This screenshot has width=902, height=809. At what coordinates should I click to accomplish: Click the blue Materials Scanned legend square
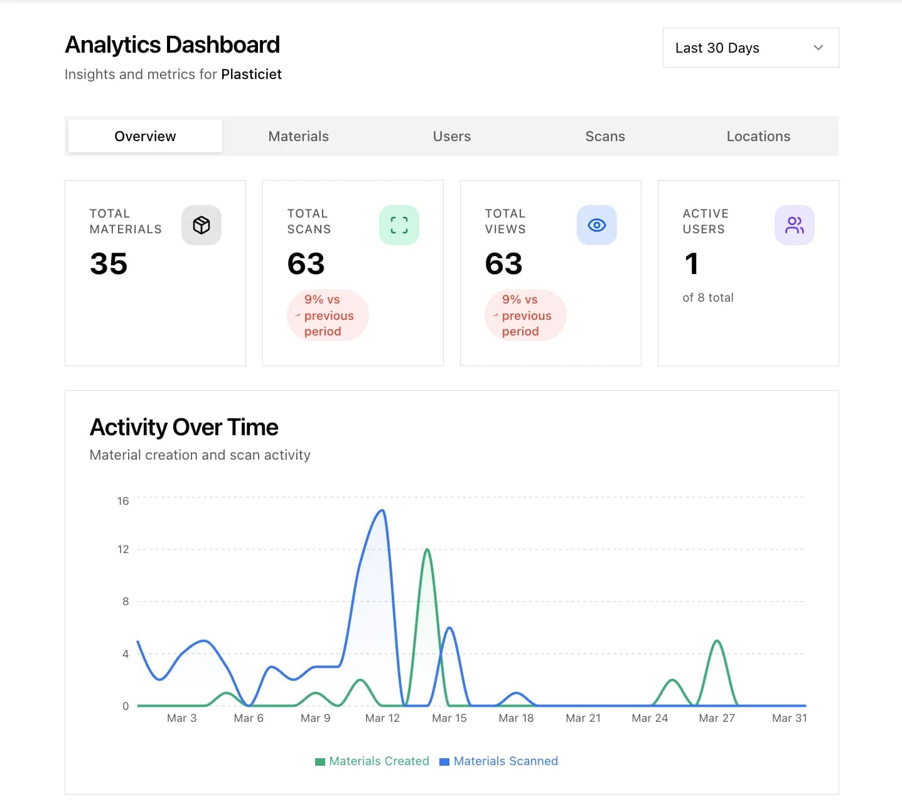[x=444, y=761]
